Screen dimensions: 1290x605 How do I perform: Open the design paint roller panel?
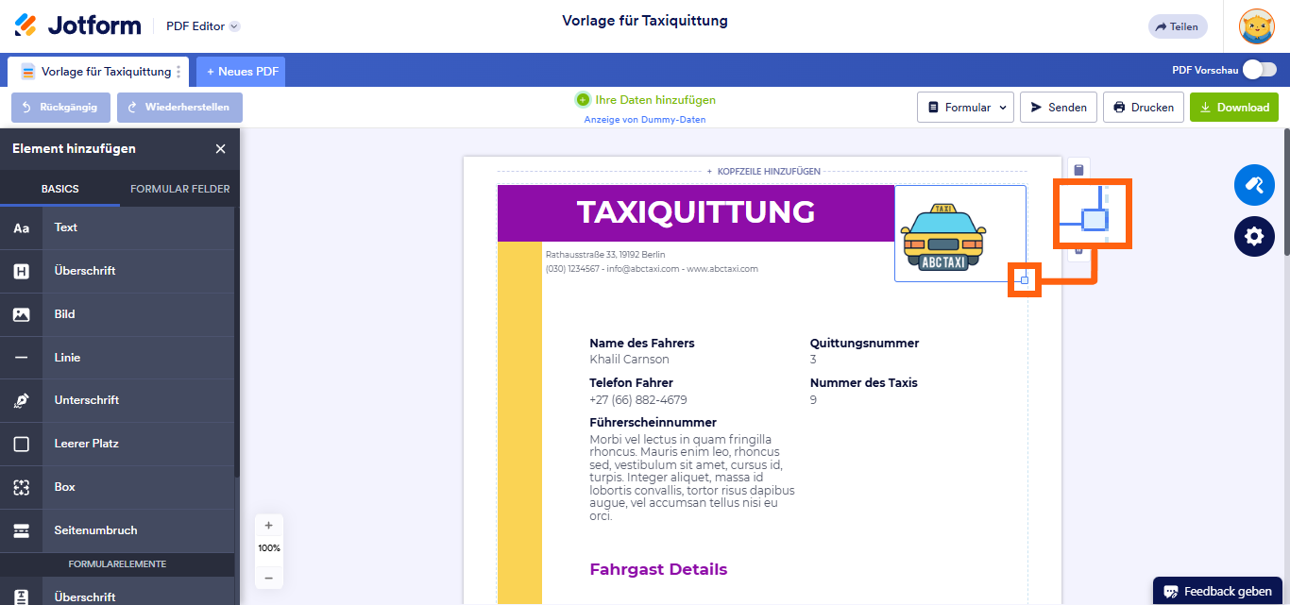coord(1254,185)
